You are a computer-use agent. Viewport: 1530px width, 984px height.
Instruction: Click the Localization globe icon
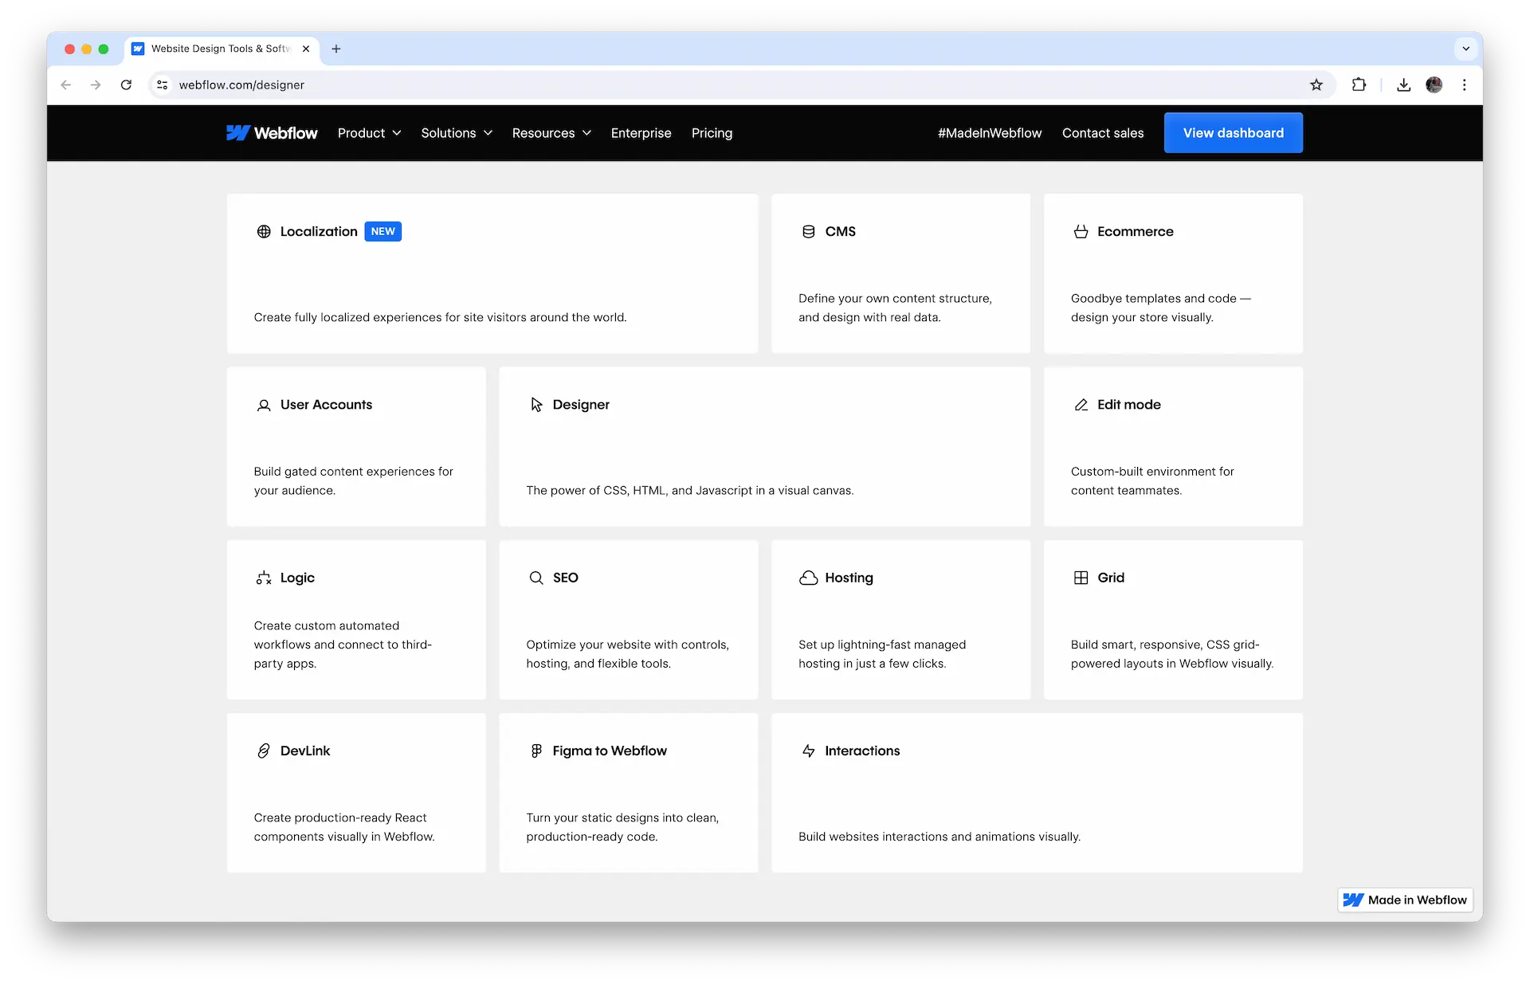tap(264, 232)
